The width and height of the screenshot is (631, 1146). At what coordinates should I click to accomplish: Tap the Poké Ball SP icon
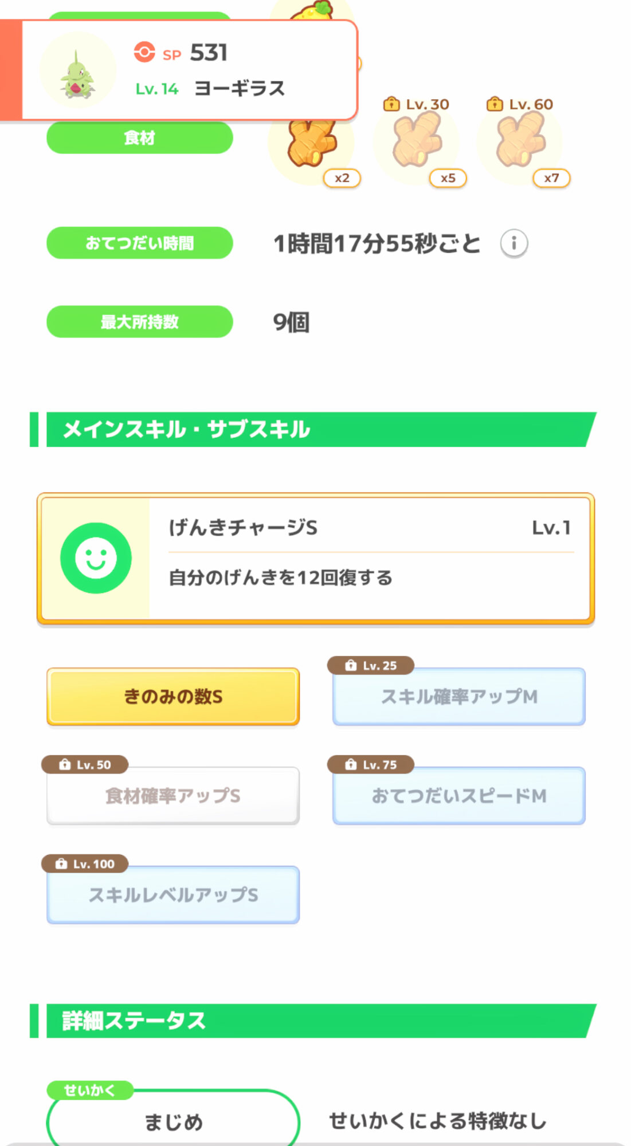tap(144, 52)
